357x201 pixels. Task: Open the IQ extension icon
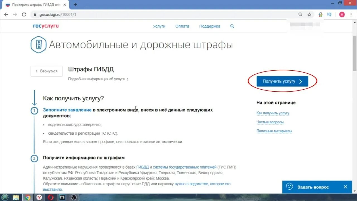pyautogui.click(x=329, y=15)
